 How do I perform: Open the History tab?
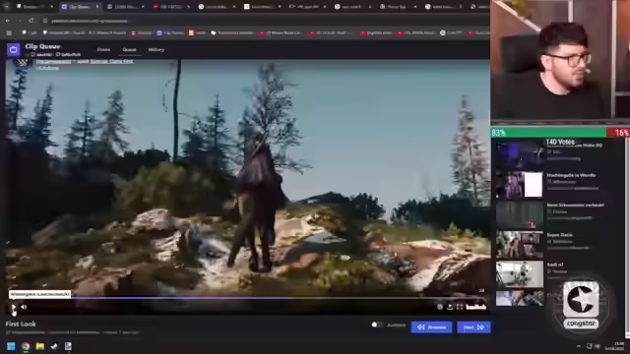click(157, 50)
